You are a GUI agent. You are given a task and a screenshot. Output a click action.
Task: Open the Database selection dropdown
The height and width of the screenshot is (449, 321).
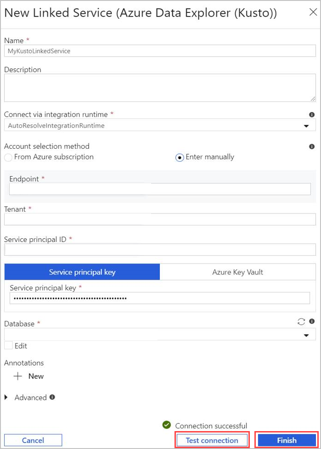pos(306,335)
